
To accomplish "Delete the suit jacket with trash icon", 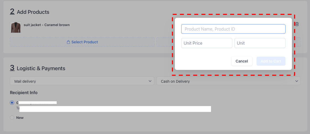I will click(297, 24).
